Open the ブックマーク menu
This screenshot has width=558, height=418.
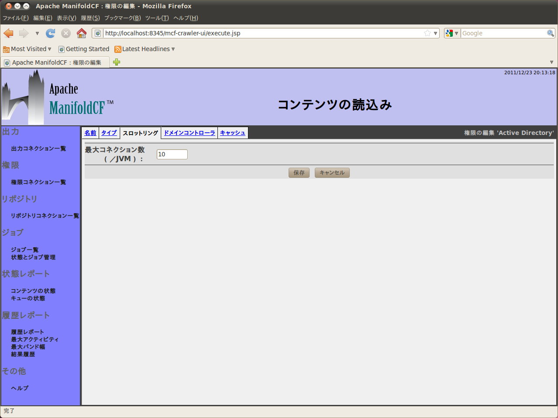122,18
